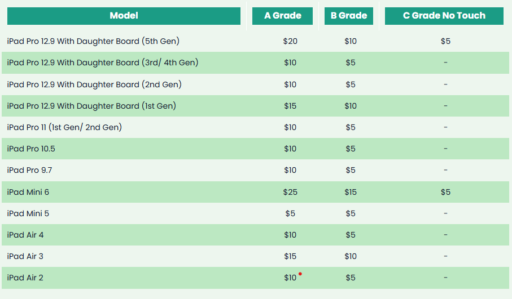Click the B Grade column header
This screenshot has width=512, height=299.
pyautogui.click(x=349, y=16)
